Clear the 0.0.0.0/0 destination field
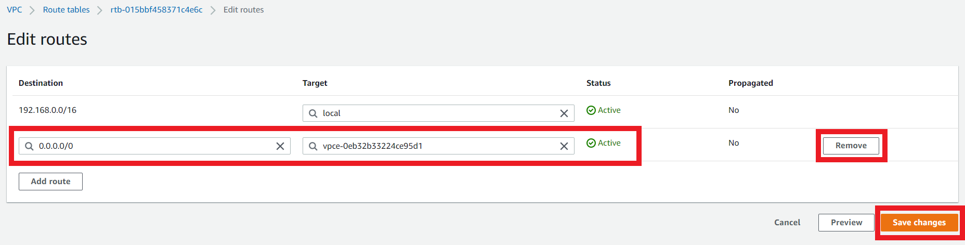The height and width of the screenshot is (245, 965). (x=280, y=146)
